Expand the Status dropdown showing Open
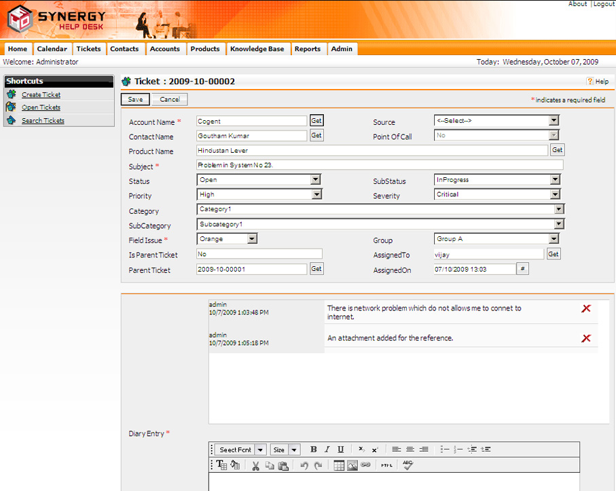Screen dimensions: 616x491 coord(315,180)
